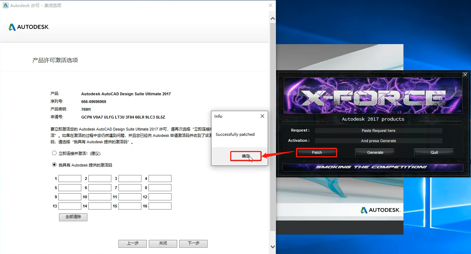Click activation code field 1

70,179
